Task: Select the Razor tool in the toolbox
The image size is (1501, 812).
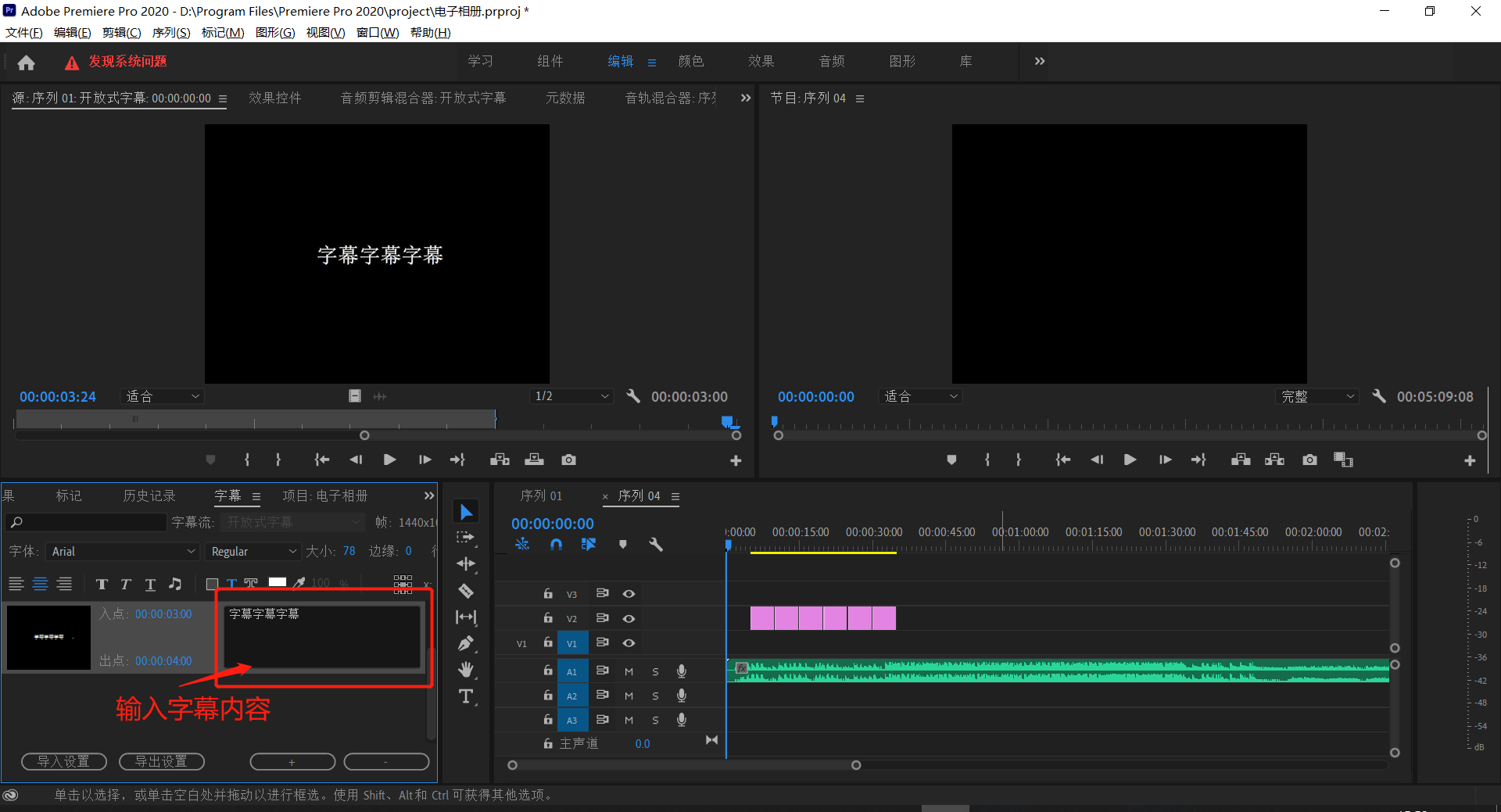Action: (x=466, y=591)
